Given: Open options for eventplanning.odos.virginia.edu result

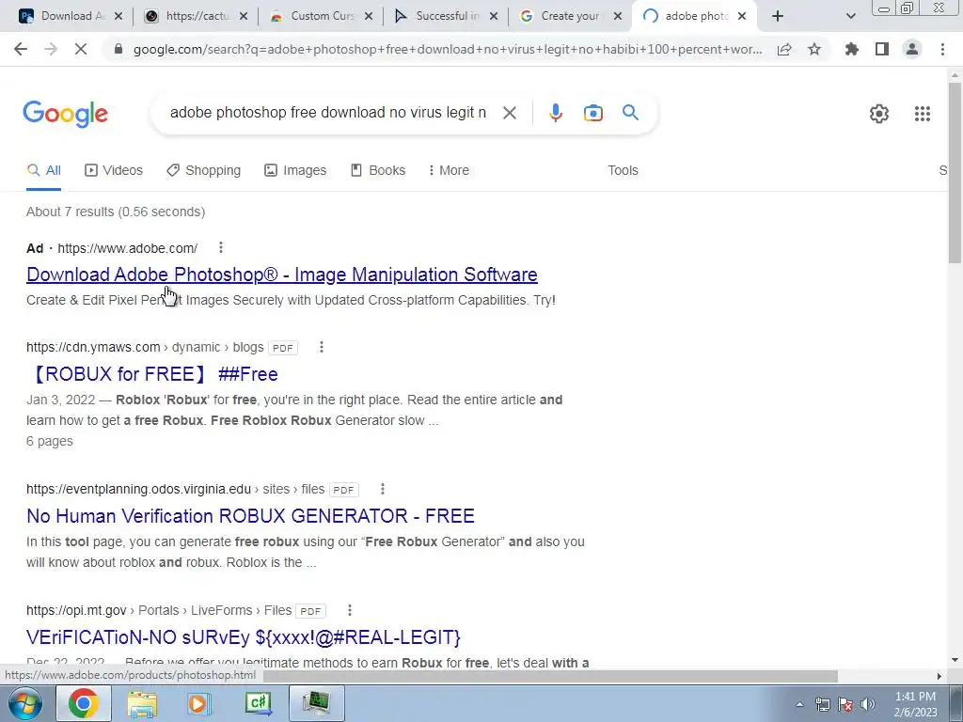Looking at the screenshot, I should (x=383, y=489).
